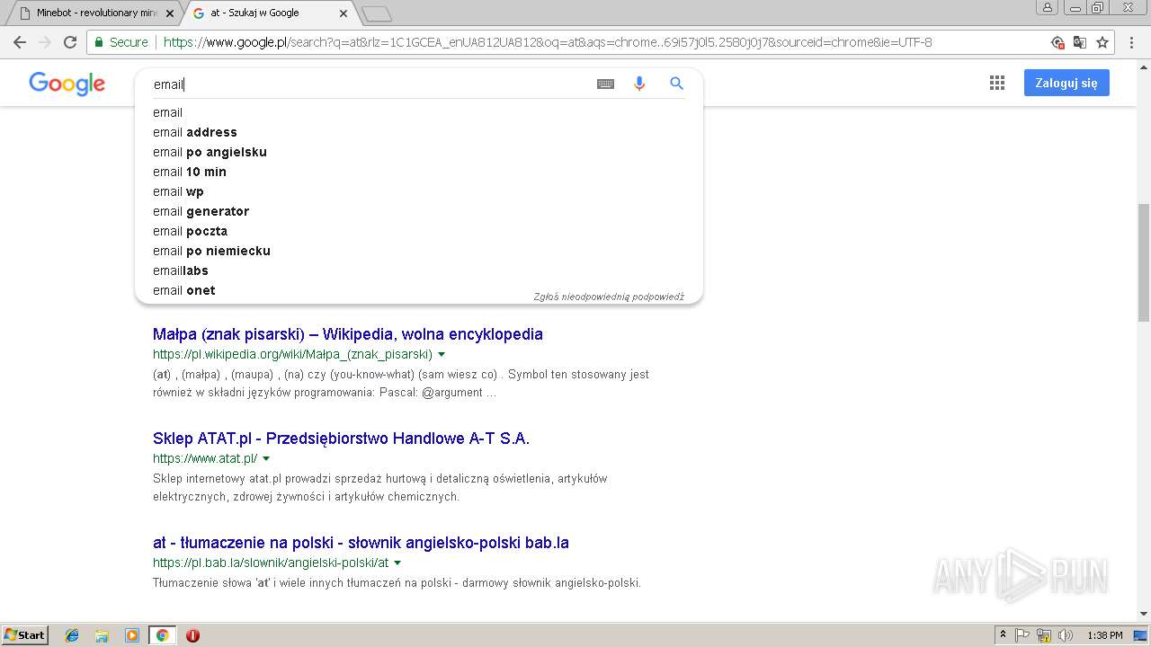Click the scrollbar down arrow

pos(1143,614)
